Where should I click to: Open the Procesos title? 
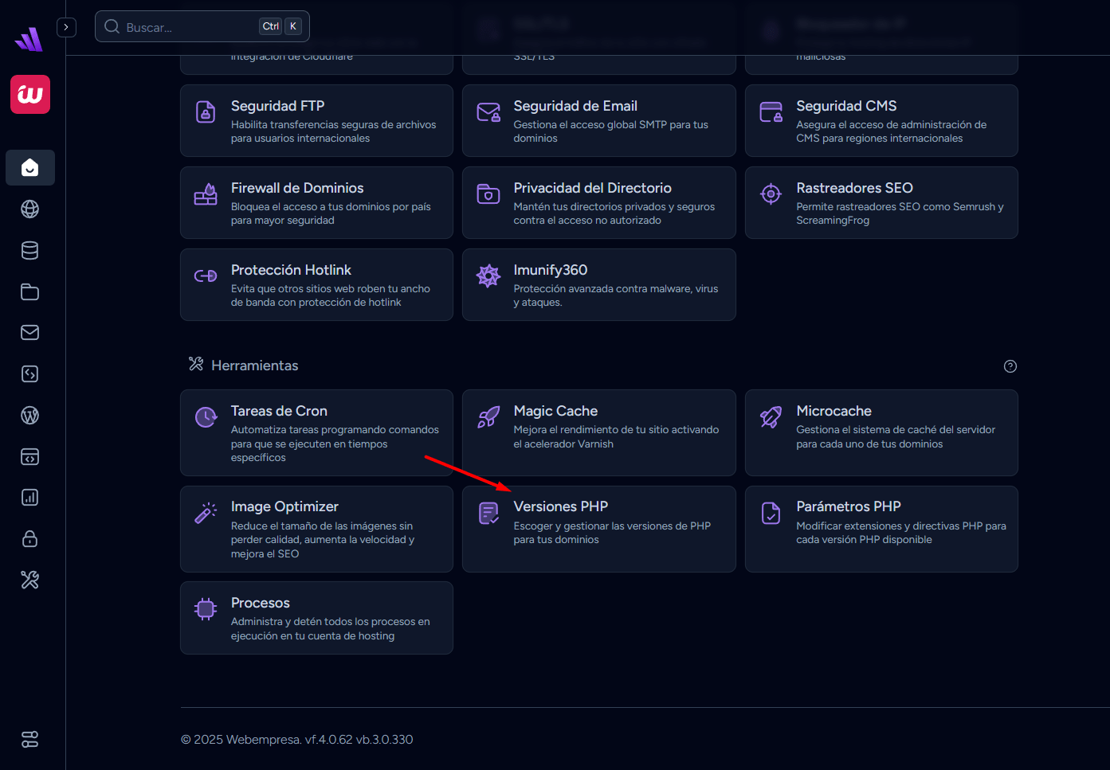click(261, 603)
